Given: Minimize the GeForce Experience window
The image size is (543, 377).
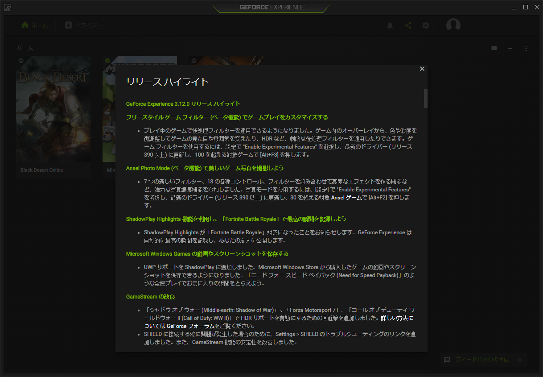Looking at the screenshot, I should click(x=513, y=7).
